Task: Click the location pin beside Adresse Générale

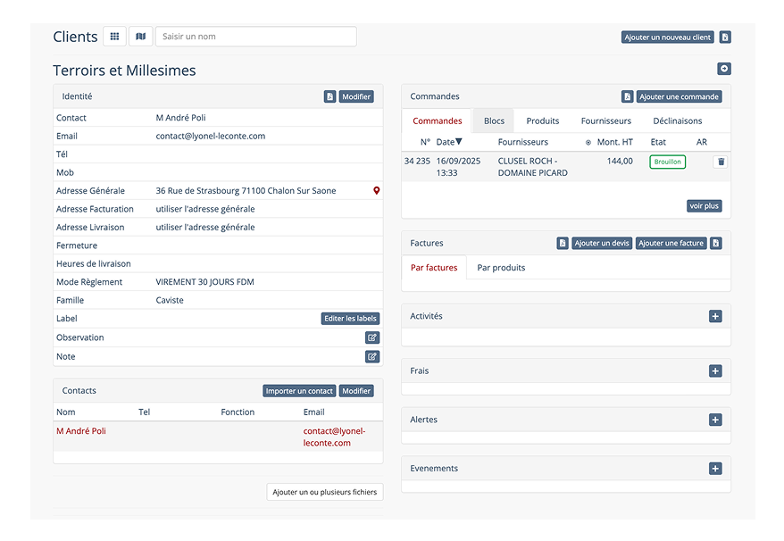Action: point(376,190)
